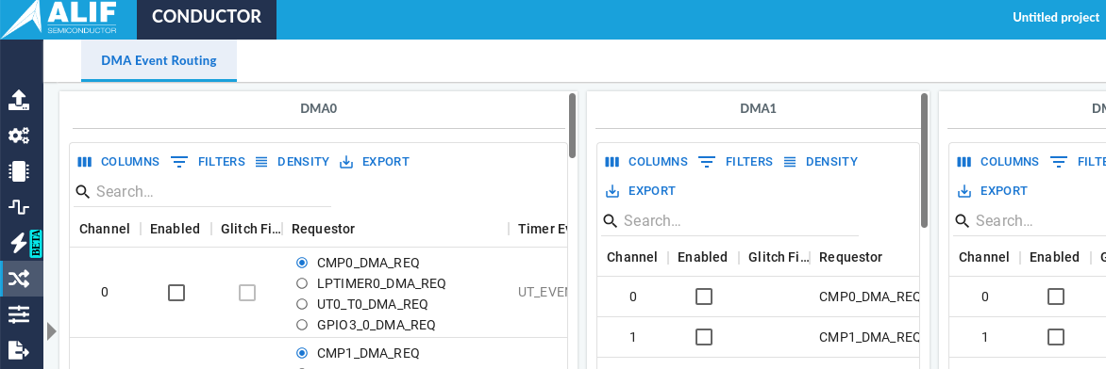Image resolution: width=1106 pixels, height=369 pixels.
Task: Click CMP0_DMA_REQ cell in DMA1
Action: click(869, 297)
